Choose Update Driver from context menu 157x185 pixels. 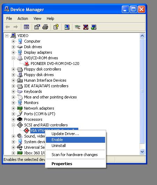click(x=76, y=134)
